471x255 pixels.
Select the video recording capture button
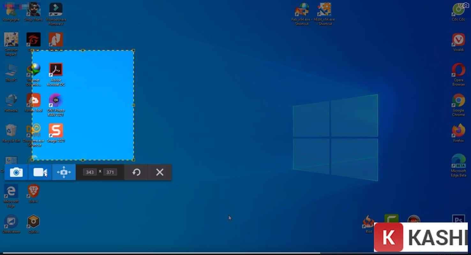pyautogui.click(x=40, y=172)
